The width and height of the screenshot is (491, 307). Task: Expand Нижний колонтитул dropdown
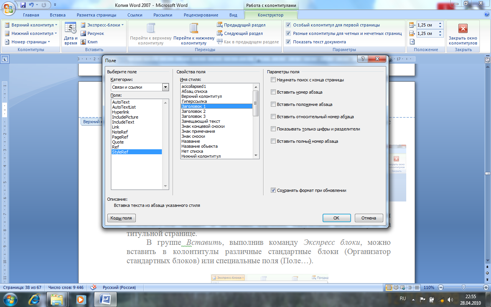point(56,33)
